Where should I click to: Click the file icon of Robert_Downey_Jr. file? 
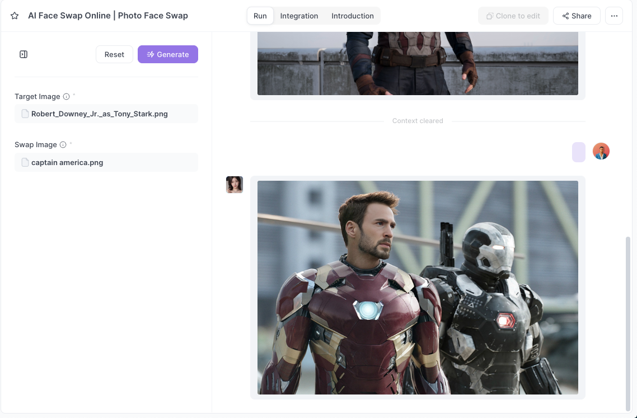25,114
